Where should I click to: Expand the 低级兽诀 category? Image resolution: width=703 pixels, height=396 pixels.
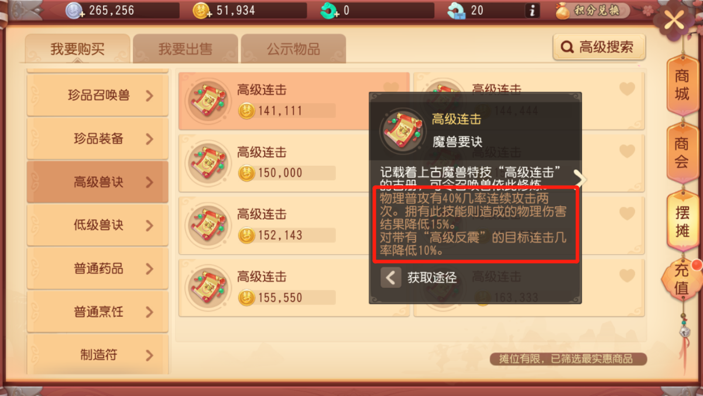pyautogui.click(x=98, y=225)
